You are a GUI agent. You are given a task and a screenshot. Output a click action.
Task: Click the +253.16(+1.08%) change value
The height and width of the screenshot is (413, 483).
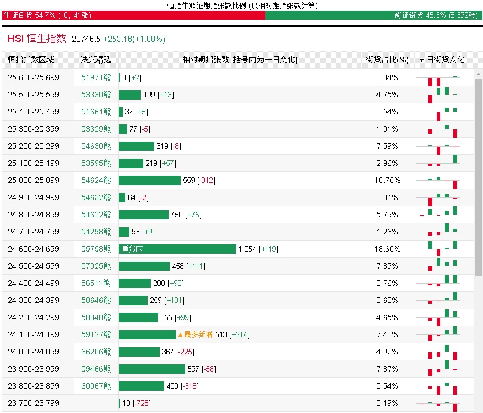134,39
